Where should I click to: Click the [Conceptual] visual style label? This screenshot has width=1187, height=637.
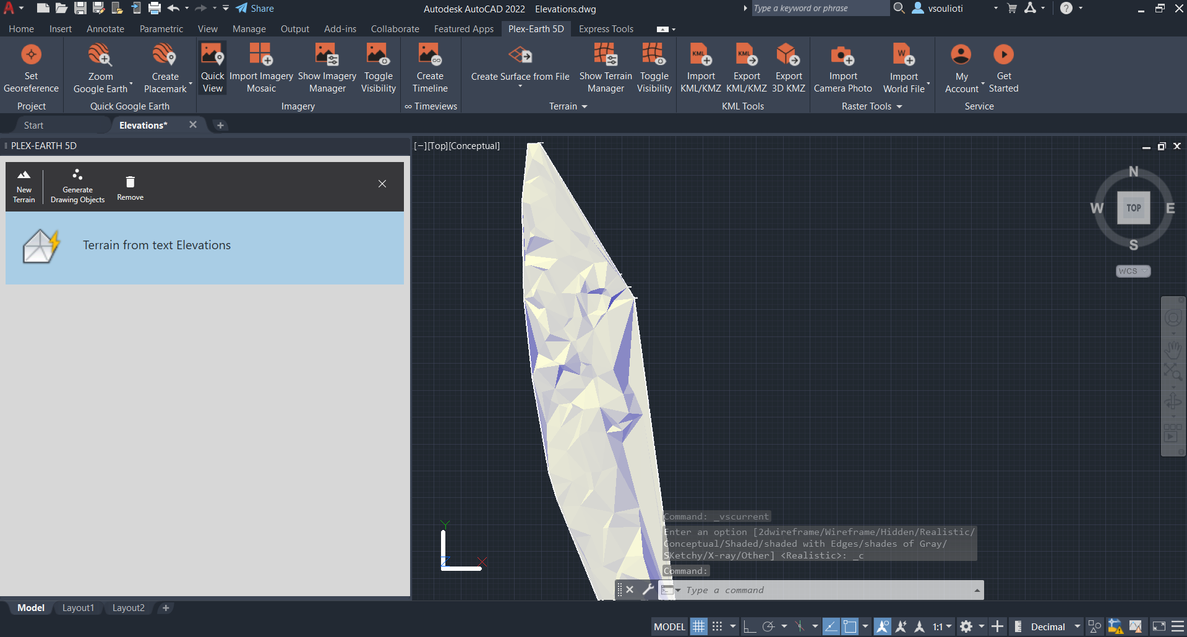[474, 146]
